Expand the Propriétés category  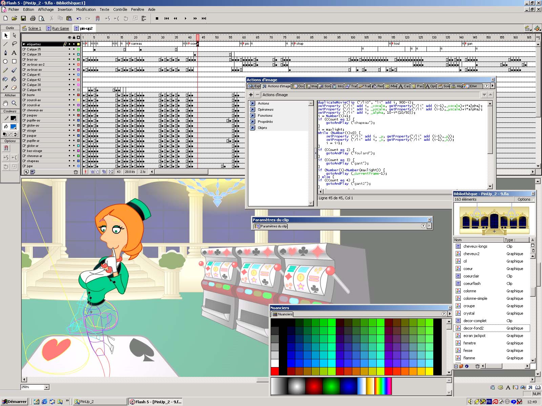(253, 122)
